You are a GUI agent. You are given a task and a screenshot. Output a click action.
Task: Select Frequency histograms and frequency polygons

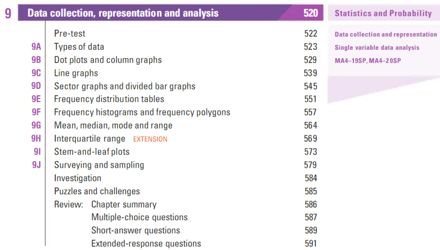[142, 112]
